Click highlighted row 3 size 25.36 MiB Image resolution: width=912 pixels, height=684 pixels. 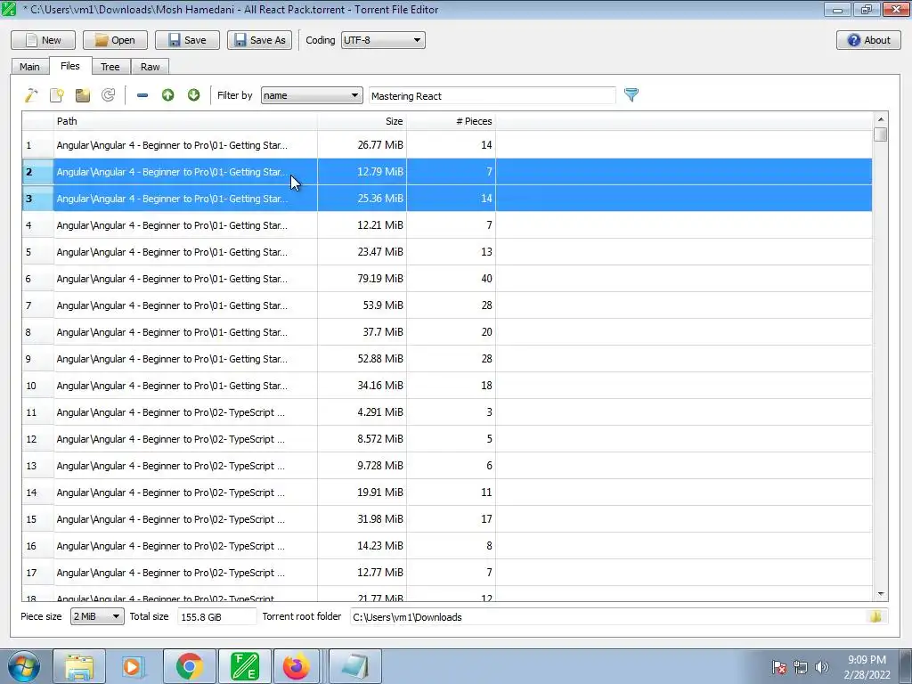pos(447,199)
